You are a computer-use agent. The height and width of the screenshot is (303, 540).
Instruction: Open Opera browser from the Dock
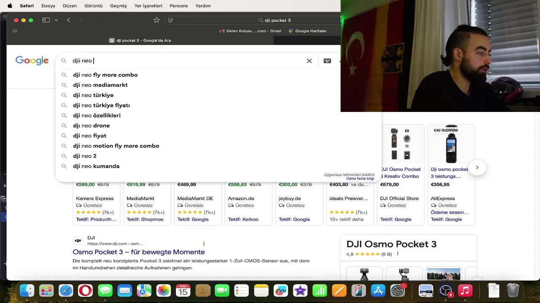85,290
